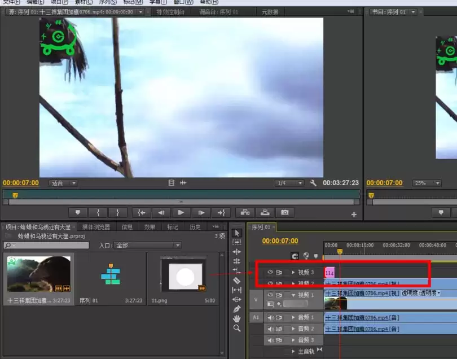The image size is (457, 359).
Task: Switch to the 效果 tab
Action: (150, 227)
